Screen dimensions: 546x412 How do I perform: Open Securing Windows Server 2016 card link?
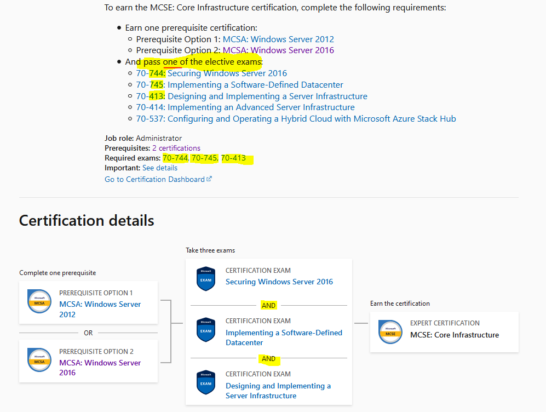[x=279, y=282]
